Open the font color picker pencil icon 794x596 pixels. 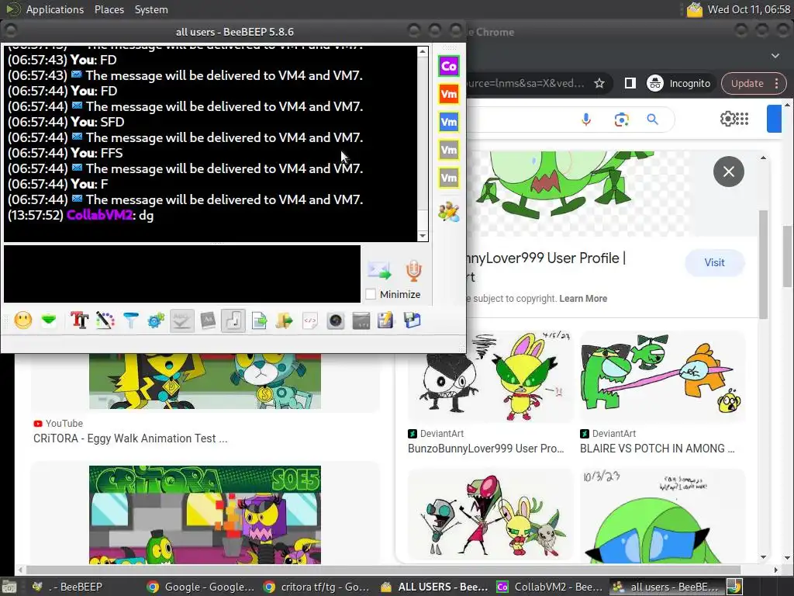pos(105,321)
